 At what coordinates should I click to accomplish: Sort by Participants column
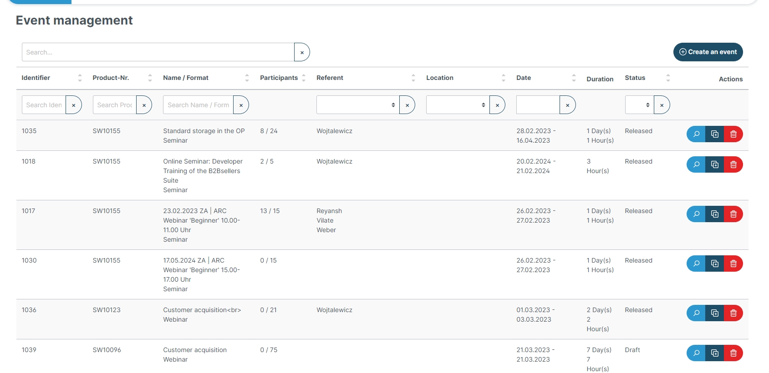point(279,78)
